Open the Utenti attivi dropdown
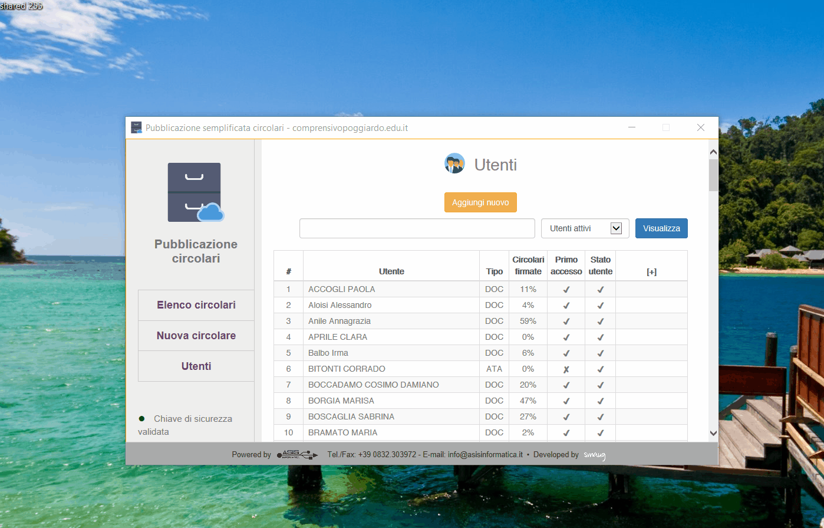 click(585, 228)
